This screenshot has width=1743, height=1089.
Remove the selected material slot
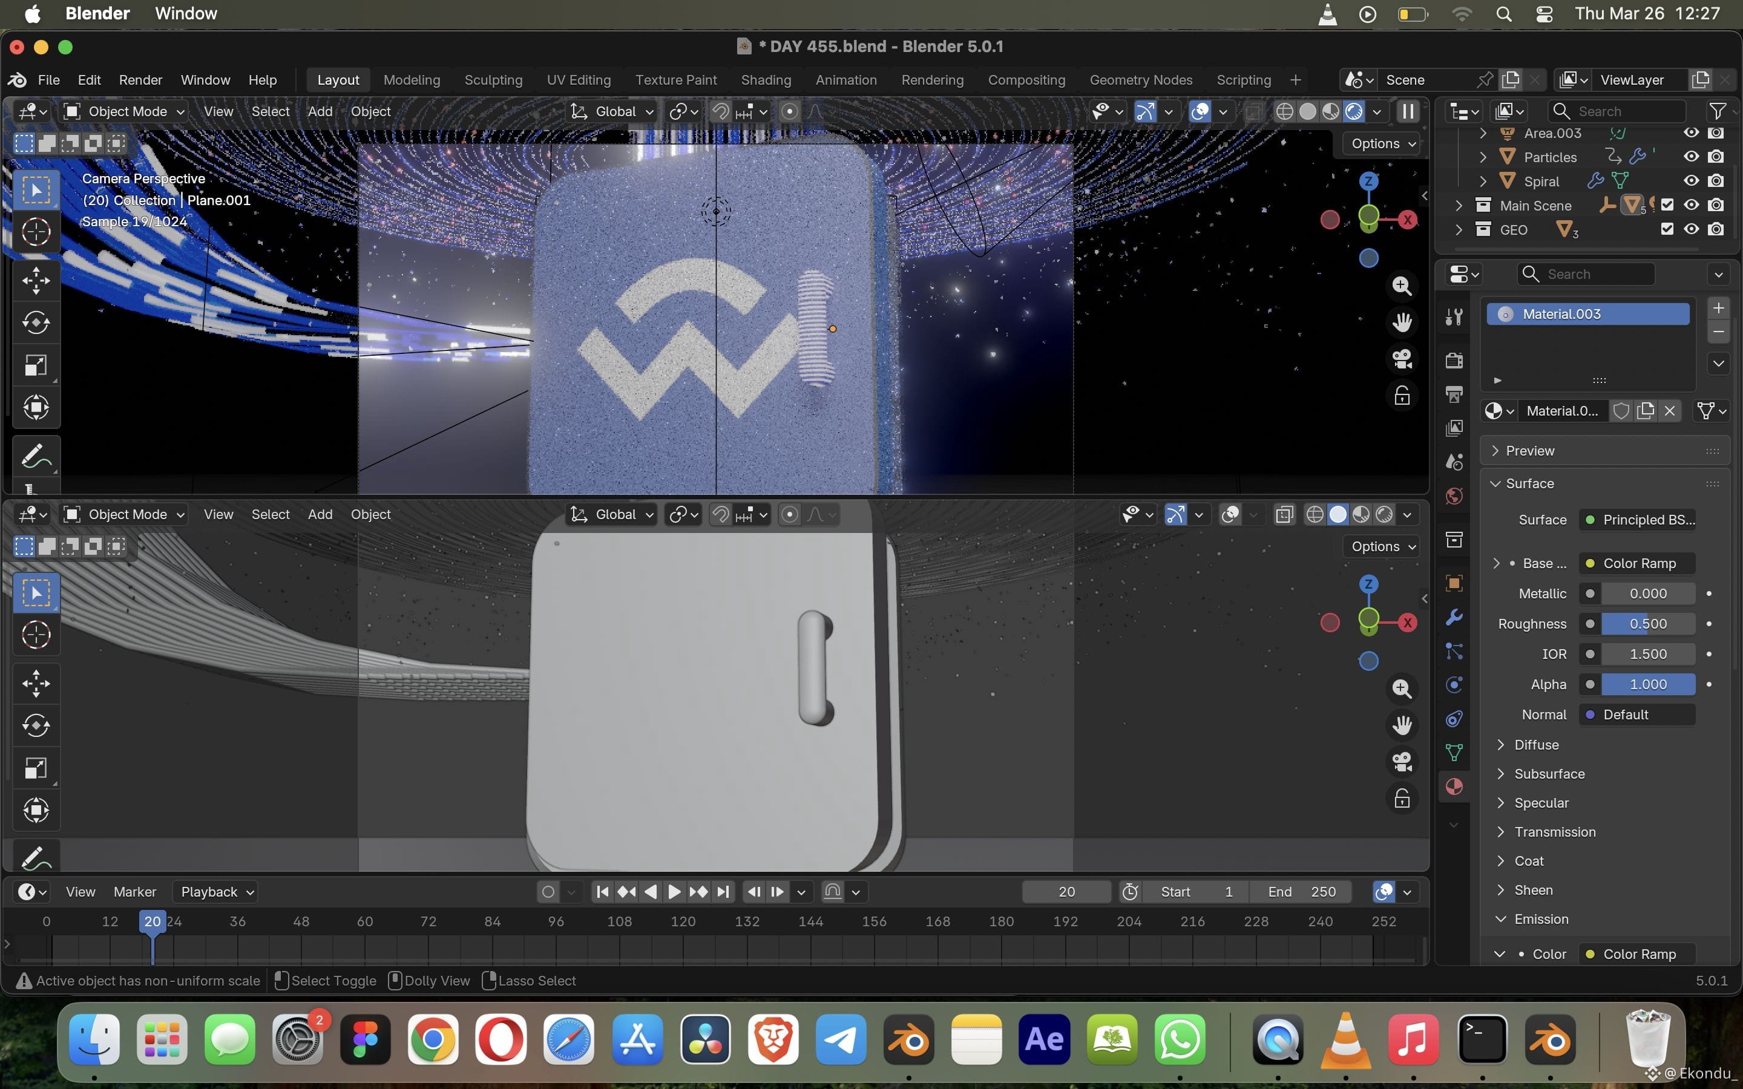pos(1719,332)
